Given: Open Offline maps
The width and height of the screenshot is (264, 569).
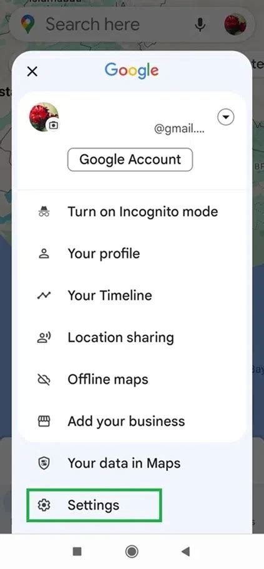Looking at the screenshot, I should click(132, 380).
